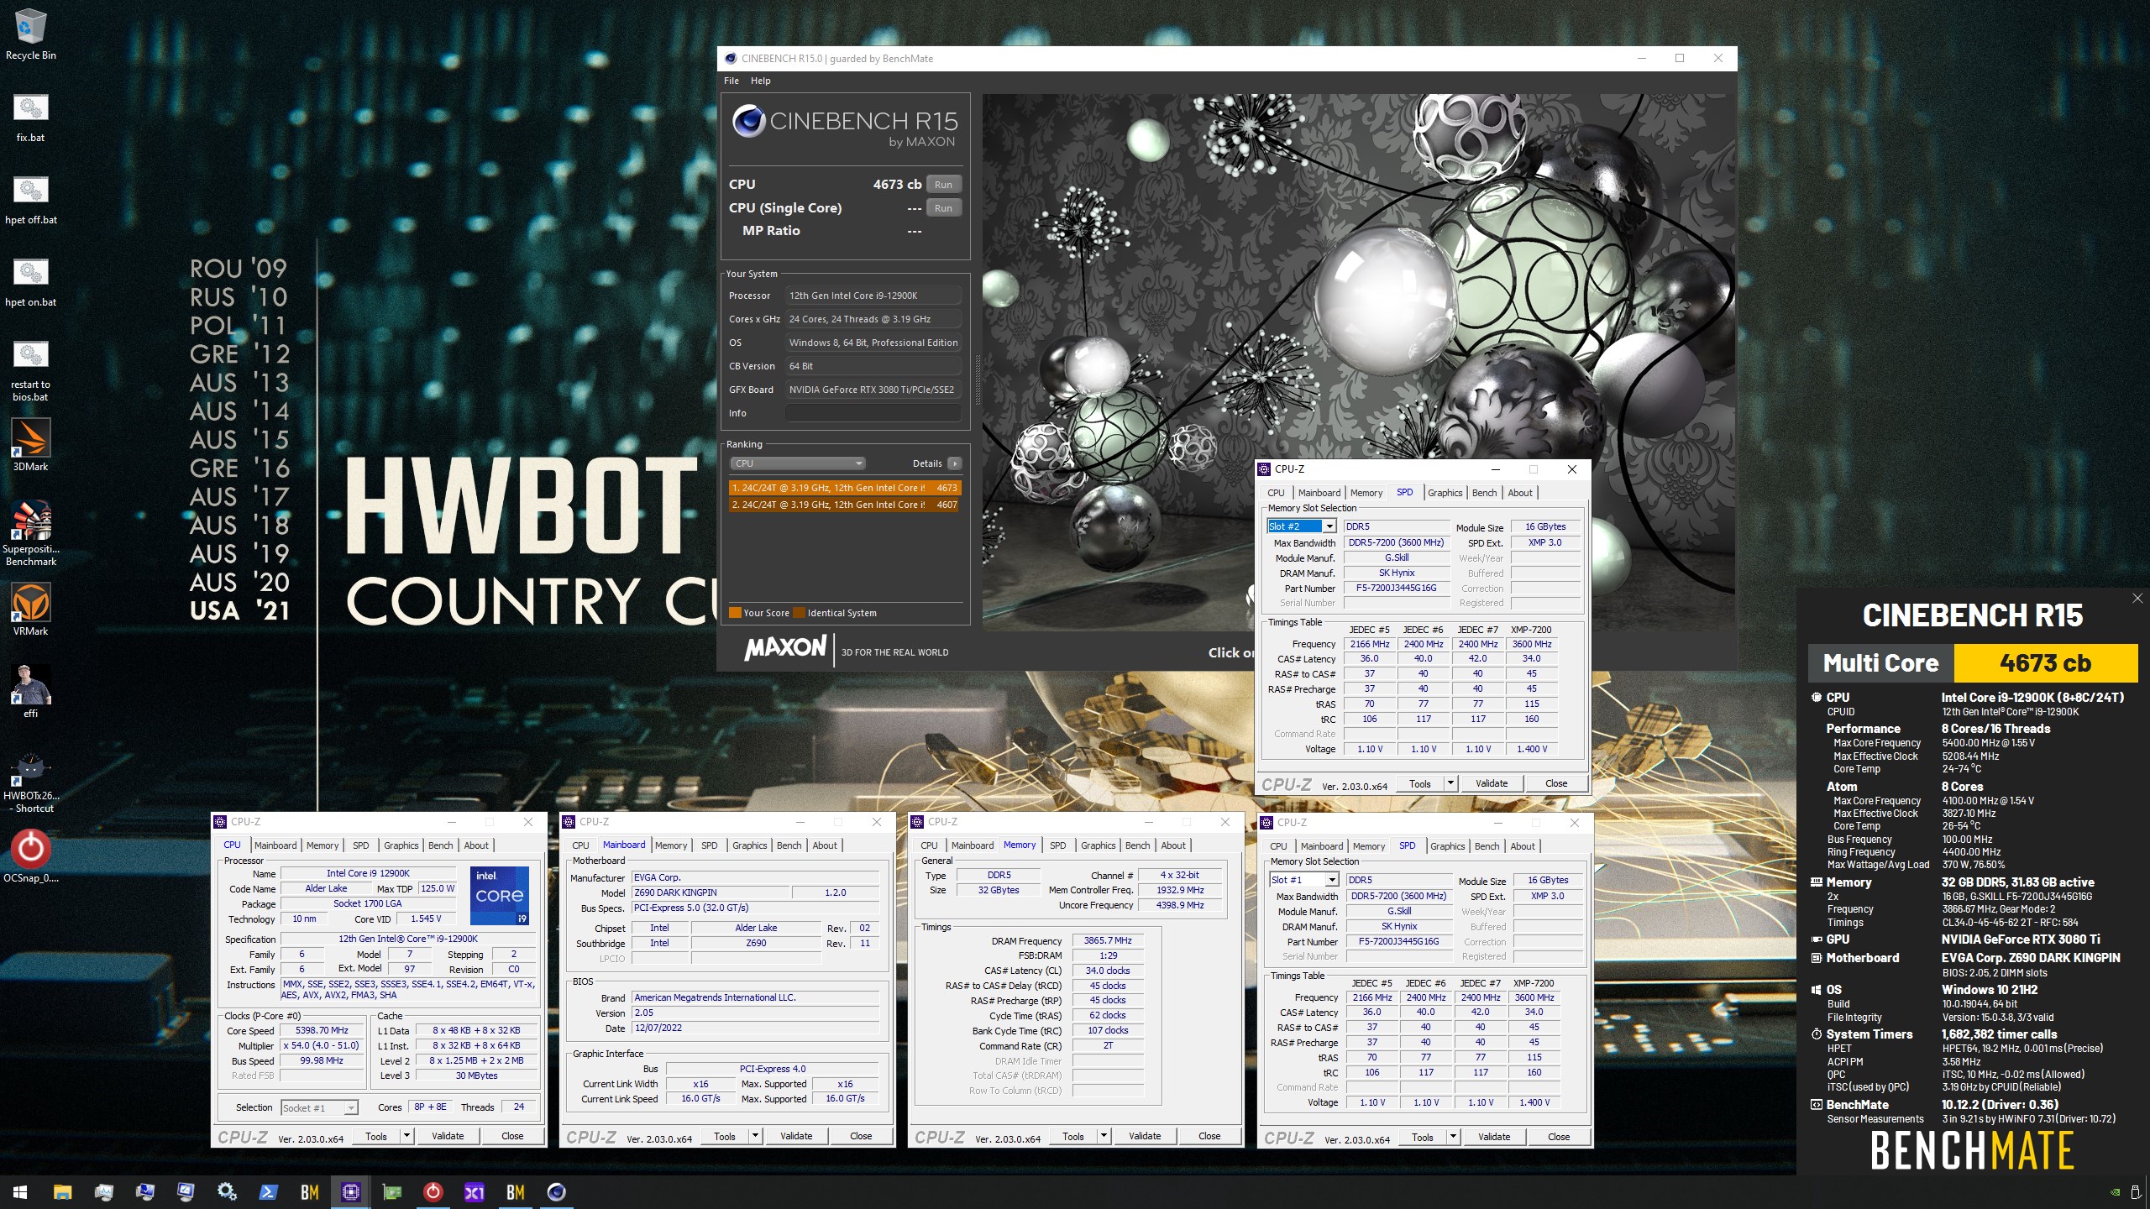This screenshot has height=1209, width=2150.
Task: Click Tools button in Slot #2 SPD window
Action: [x=1419, y=783]
